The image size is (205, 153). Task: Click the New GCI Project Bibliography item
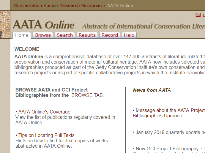[169, 149]
